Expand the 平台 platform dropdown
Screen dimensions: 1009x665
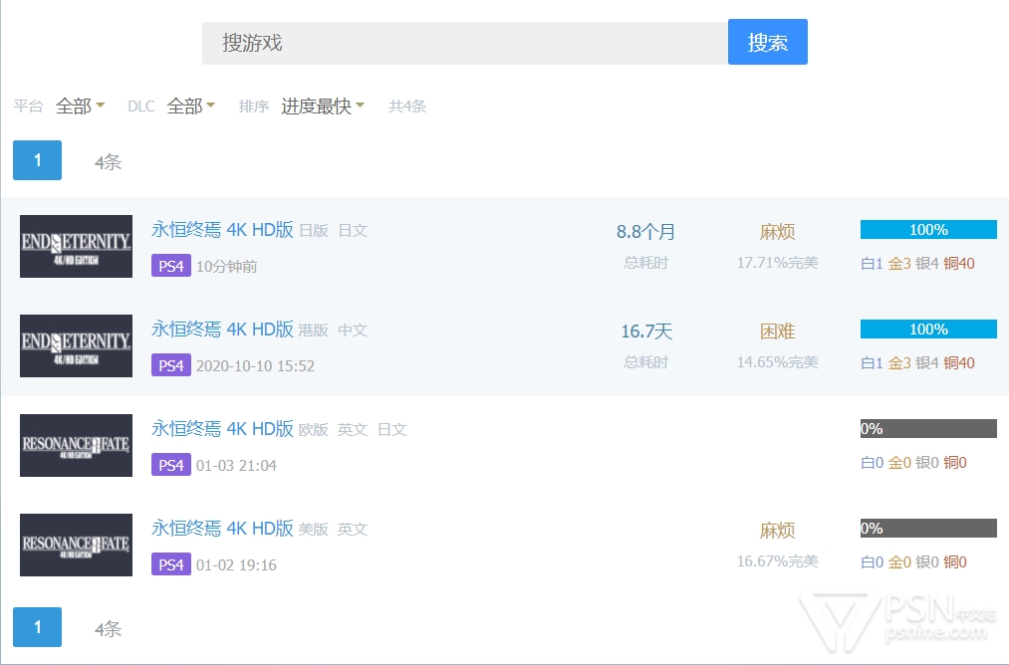80,107
